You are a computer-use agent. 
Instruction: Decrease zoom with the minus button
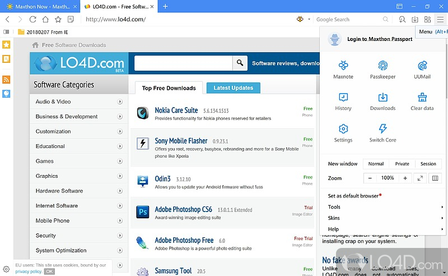point(370,178)
